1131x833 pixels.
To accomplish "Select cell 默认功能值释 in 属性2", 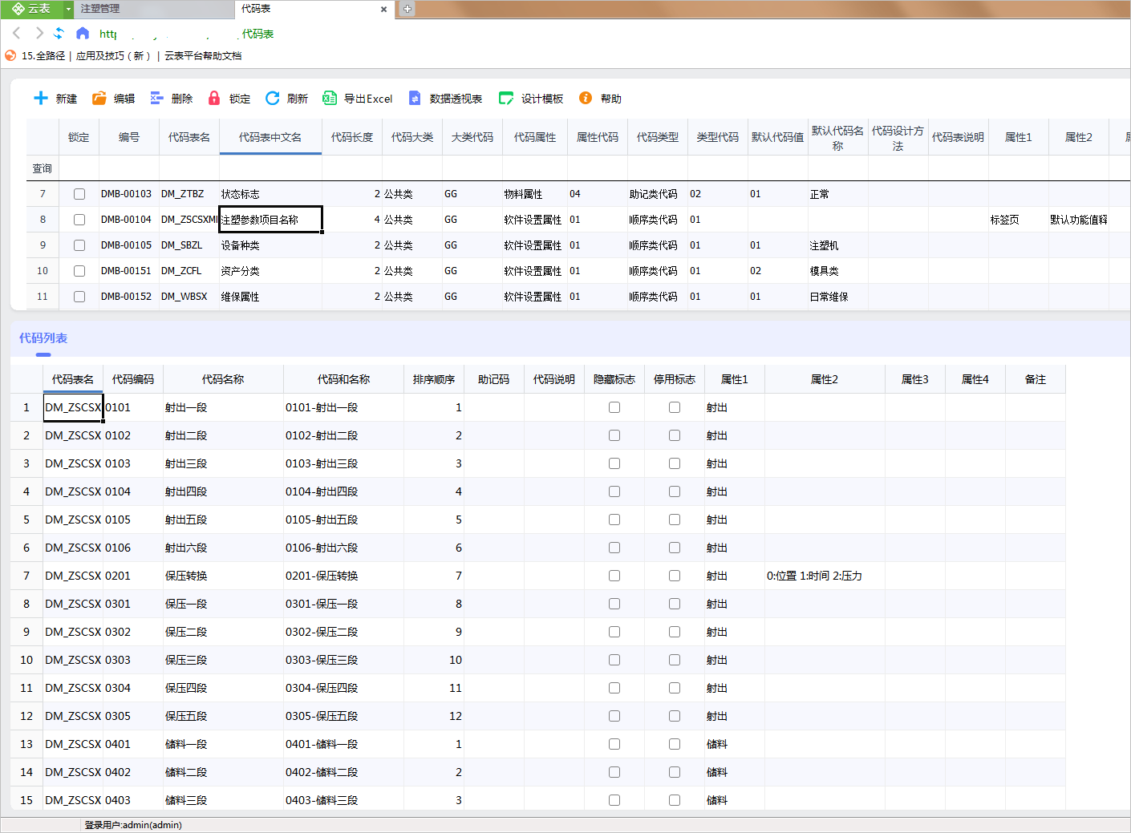I will point(1079,220).
